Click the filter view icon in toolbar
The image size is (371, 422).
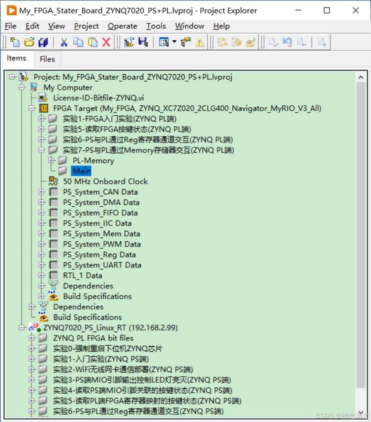coord(164,42)
